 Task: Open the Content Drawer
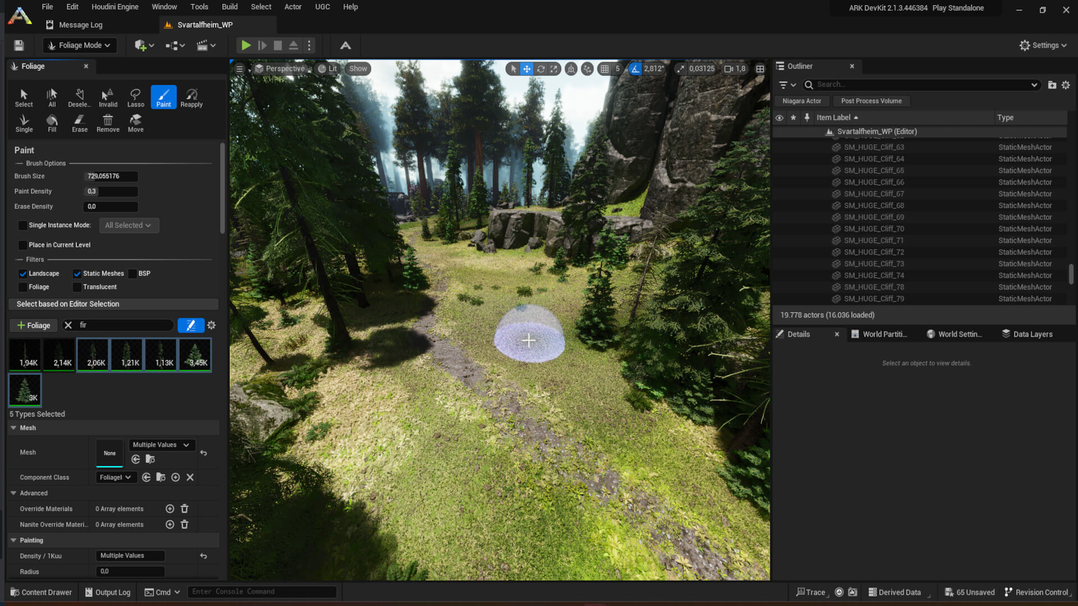tap(40, 592)
